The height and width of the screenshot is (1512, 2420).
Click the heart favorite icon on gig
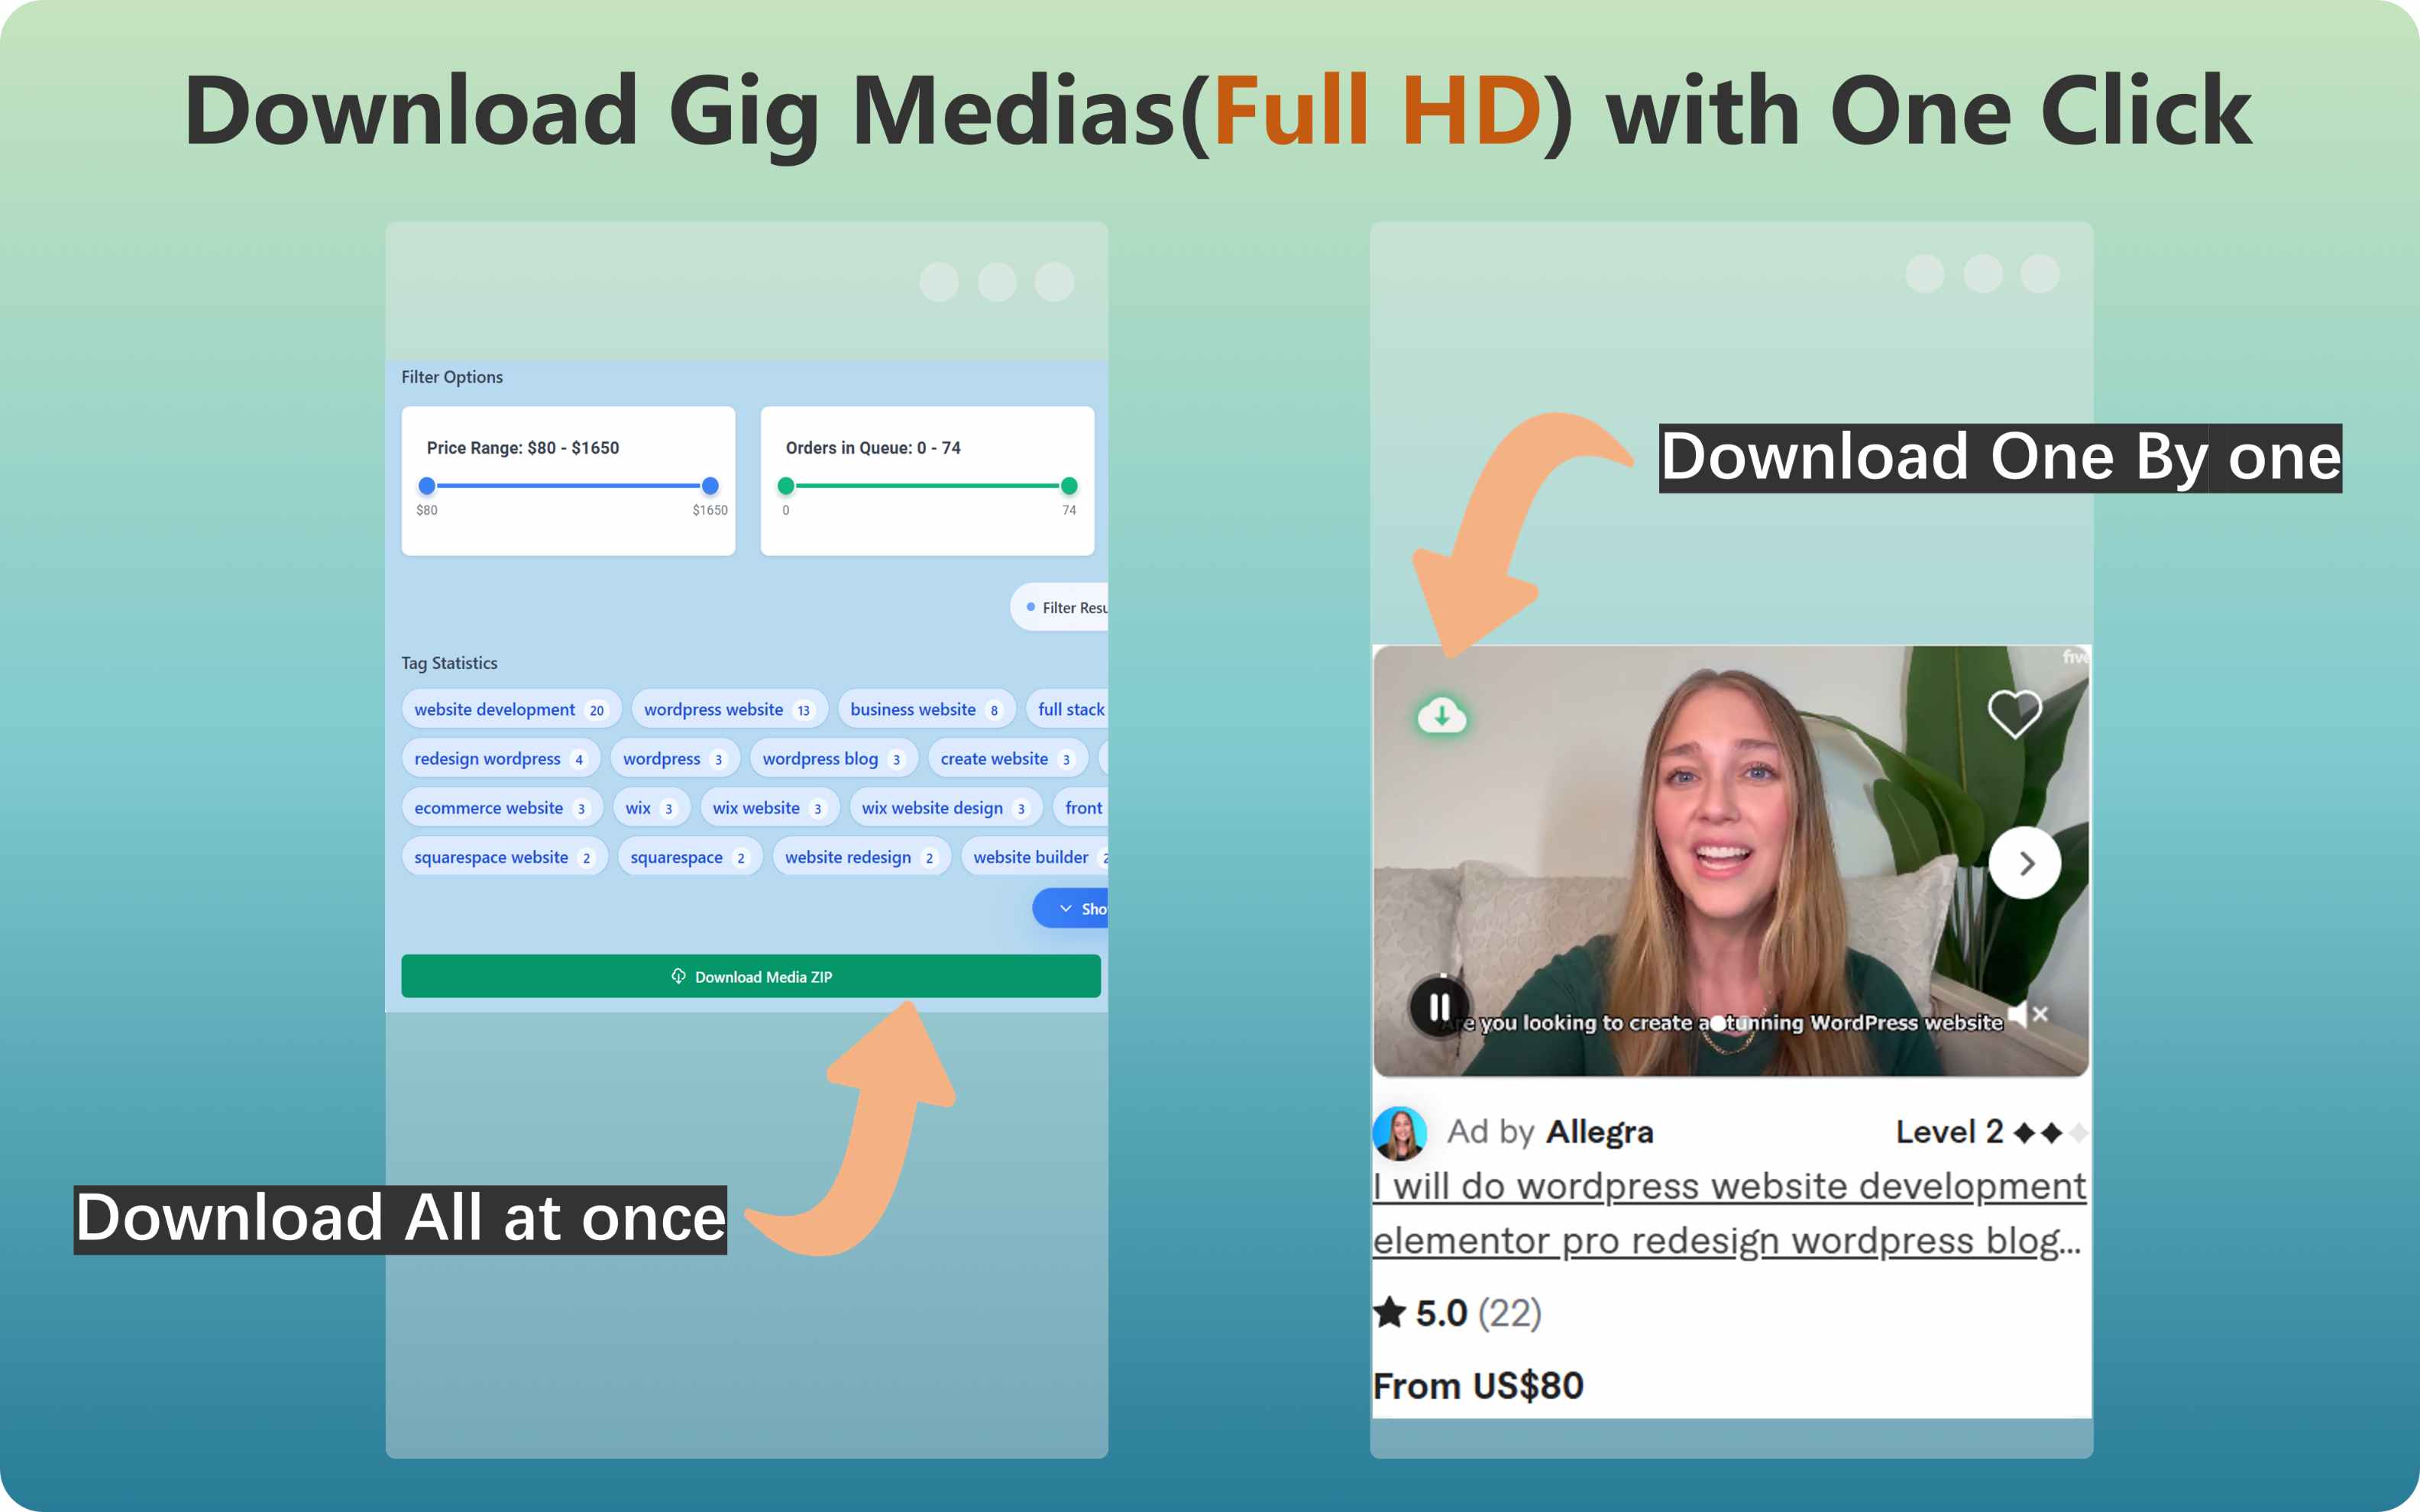coord(2014,713)
